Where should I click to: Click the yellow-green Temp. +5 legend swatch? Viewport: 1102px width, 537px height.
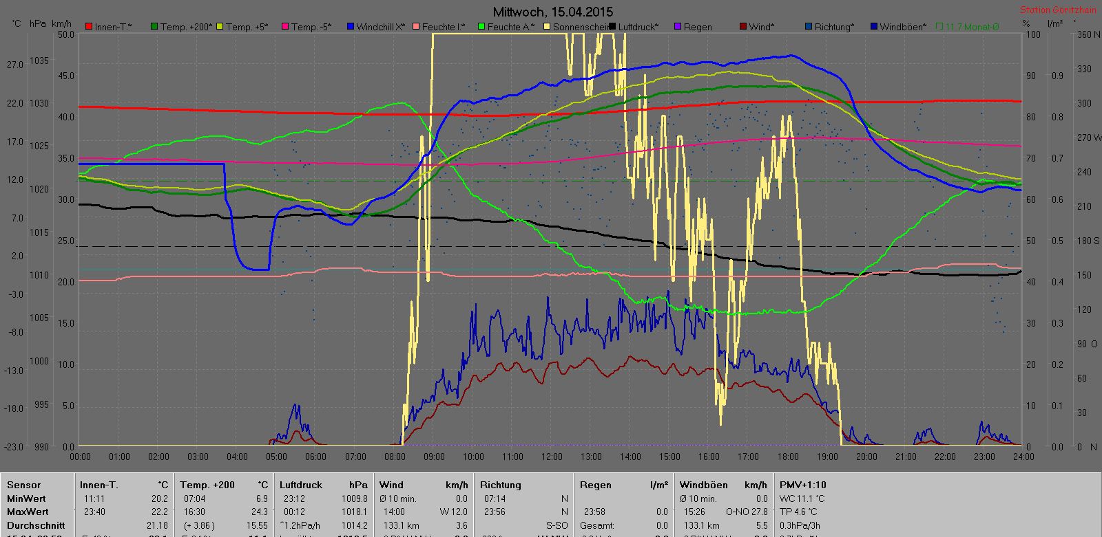coord(220,27)
